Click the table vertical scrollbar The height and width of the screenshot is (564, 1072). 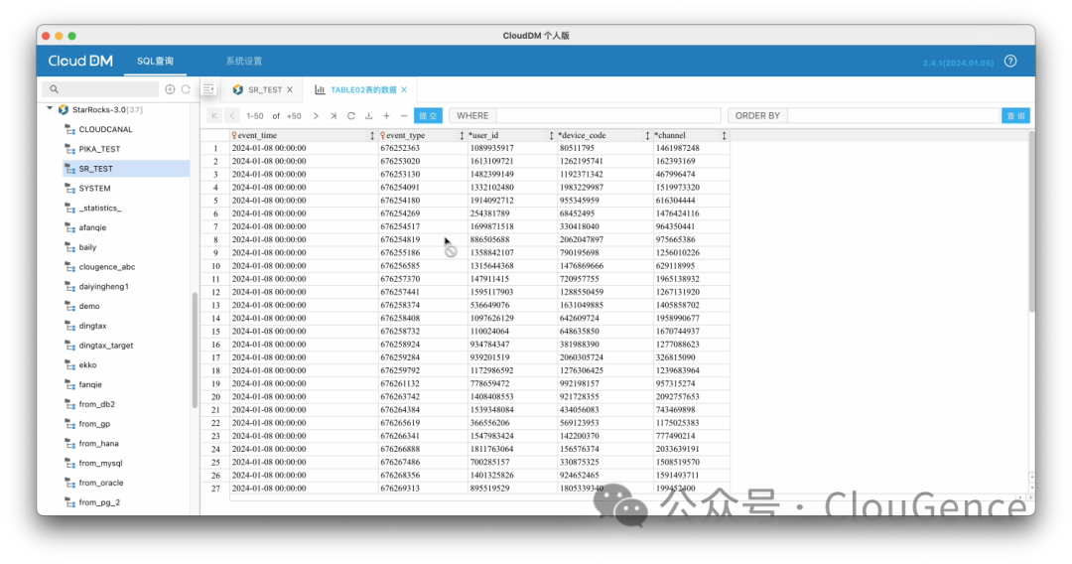[x=1031, y=223]
